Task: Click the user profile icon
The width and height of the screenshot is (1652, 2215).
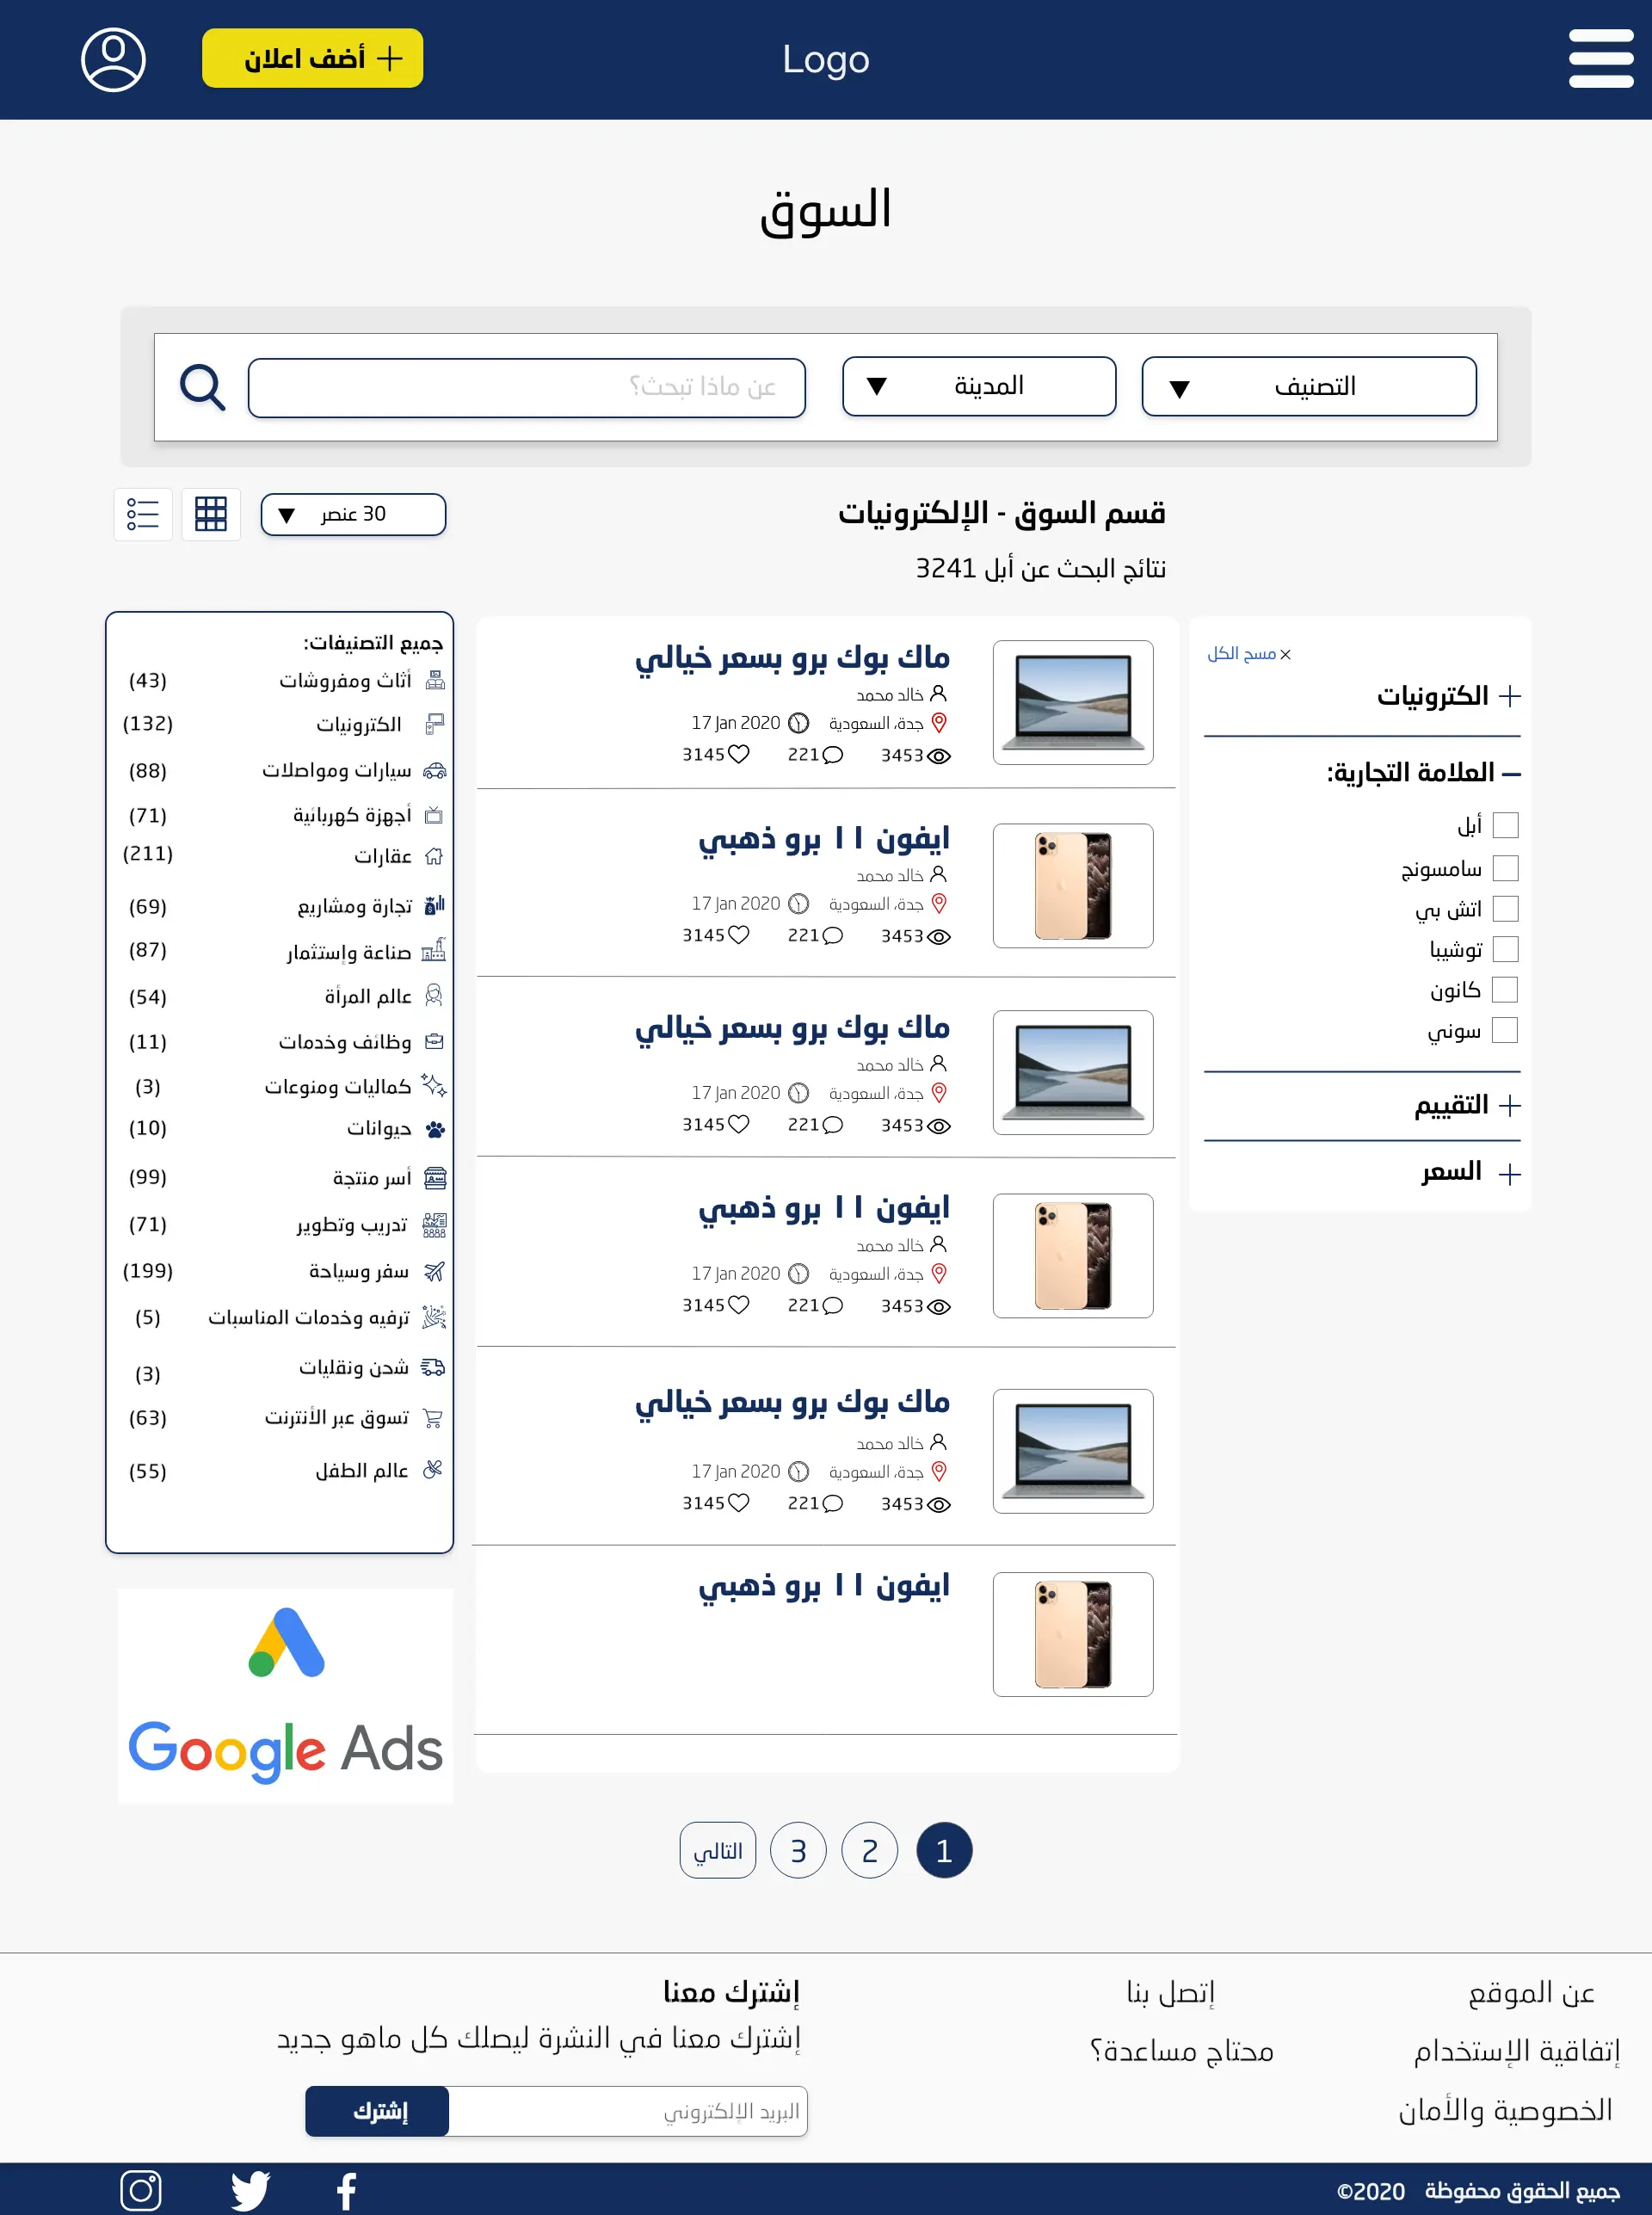Action: [113, 59]
